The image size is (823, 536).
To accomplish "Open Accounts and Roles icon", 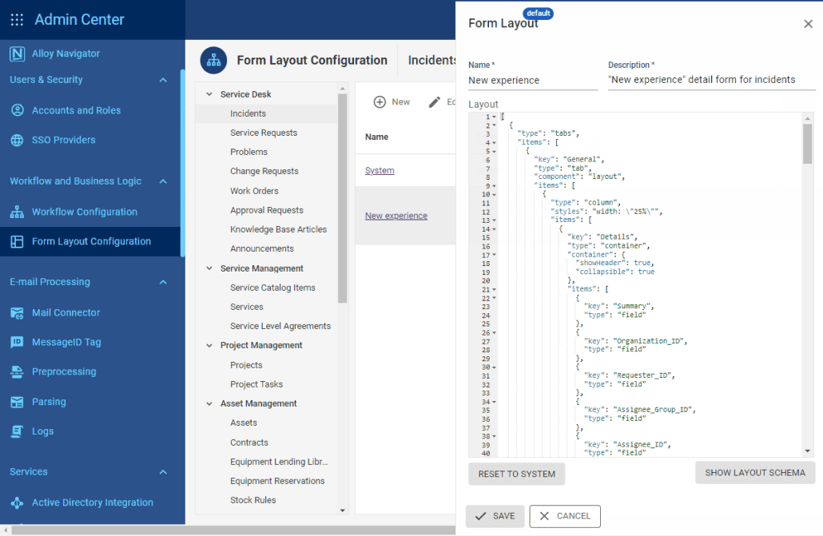I will pos(17,110).
